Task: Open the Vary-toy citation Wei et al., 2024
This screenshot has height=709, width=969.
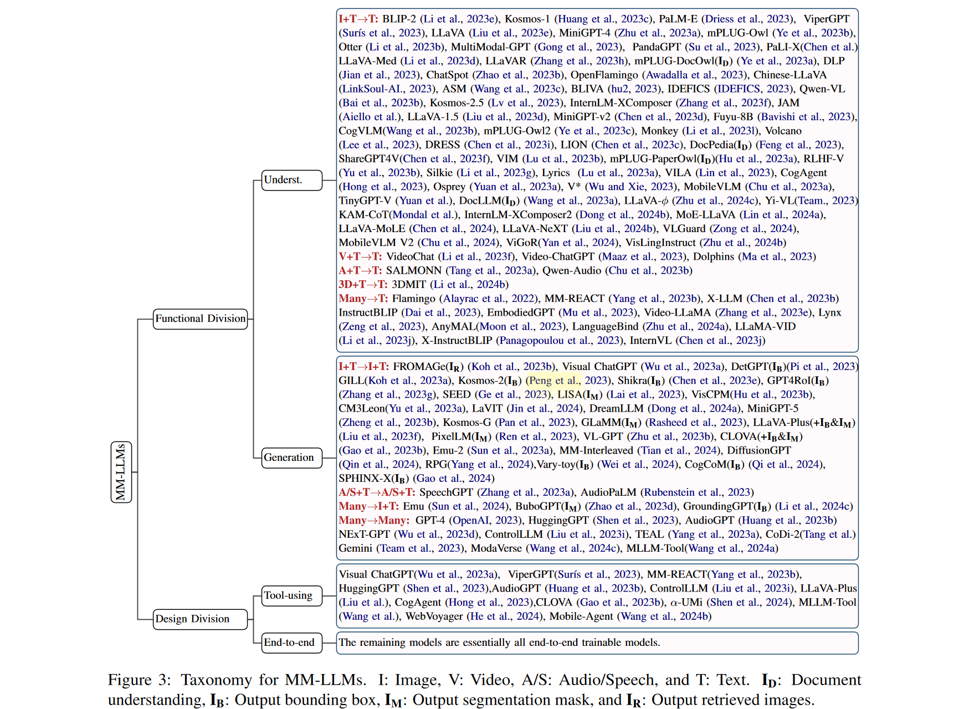Action: pyautogui.click(x=637, y=465)
